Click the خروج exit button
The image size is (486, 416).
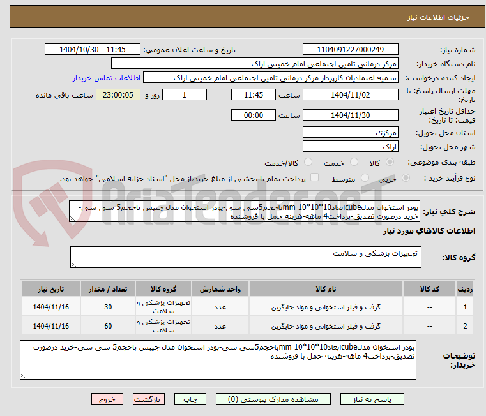coord(107,399)
